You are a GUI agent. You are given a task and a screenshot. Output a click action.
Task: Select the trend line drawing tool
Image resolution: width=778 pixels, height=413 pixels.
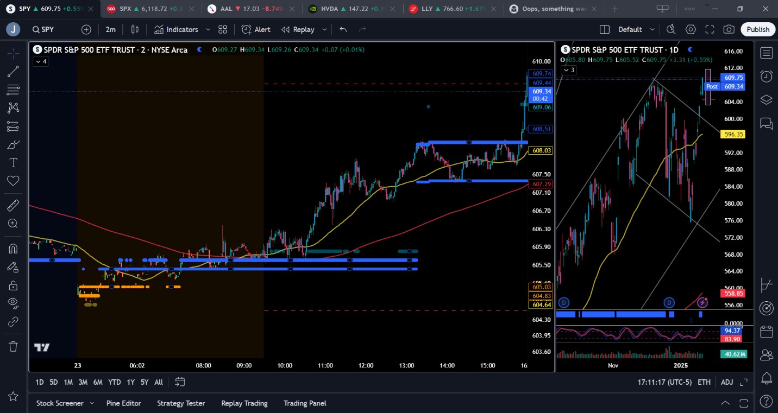point(14,71)
